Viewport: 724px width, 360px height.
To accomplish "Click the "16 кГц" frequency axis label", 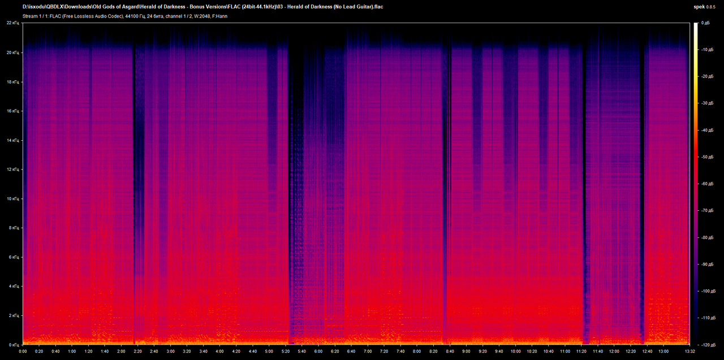I will (14, 111).
